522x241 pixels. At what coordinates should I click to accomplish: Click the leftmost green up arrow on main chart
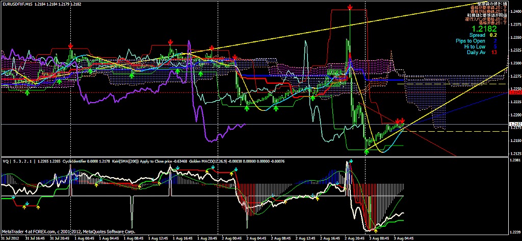[28, 92]
